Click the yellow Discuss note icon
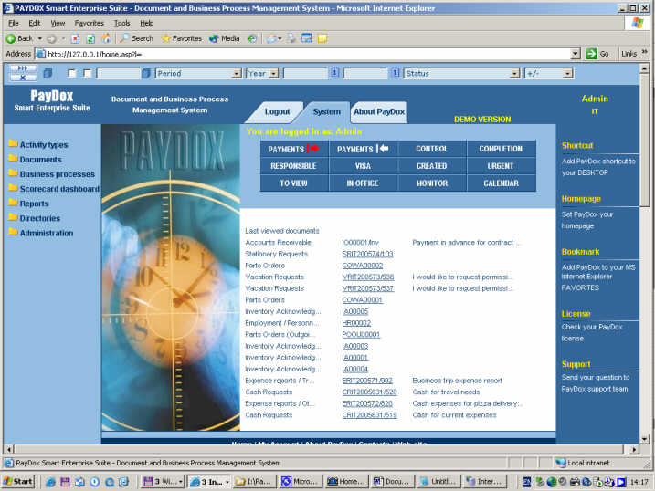655x491 pixels. click(322, 39)
